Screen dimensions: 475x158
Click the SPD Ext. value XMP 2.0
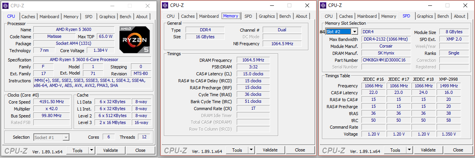(454, 39)
